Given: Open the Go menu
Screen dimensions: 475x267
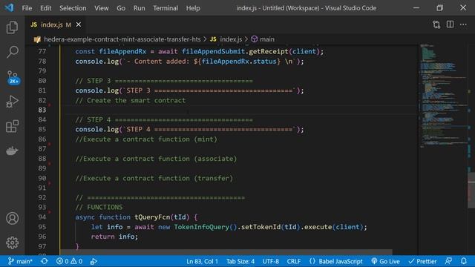Looking at the screenshot, I should point(121,8).
